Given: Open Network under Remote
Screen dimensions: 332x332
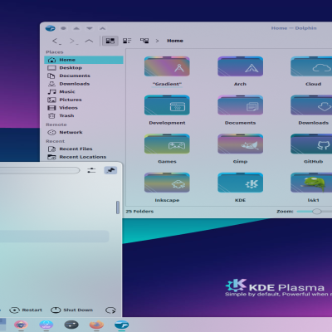Looking at the screenshot, I should coord(84,132).
